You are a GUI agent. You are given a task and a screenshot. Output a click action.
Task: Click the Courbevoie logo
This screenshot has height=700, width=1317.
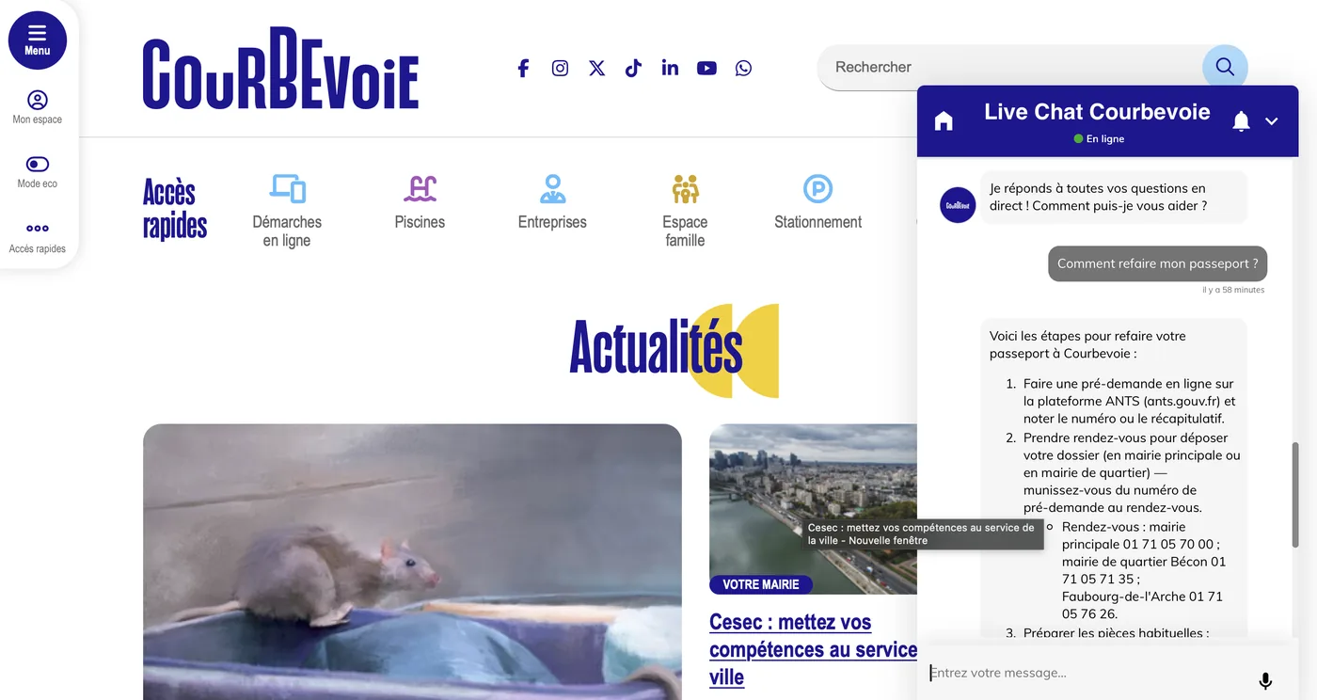click(280, 69)
